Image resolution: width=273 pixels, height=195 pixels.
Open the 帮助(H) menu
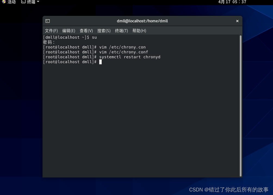point(139,31)
